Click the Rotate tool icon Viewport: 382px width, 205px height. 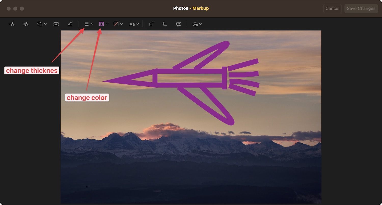(x=151, y=24)
